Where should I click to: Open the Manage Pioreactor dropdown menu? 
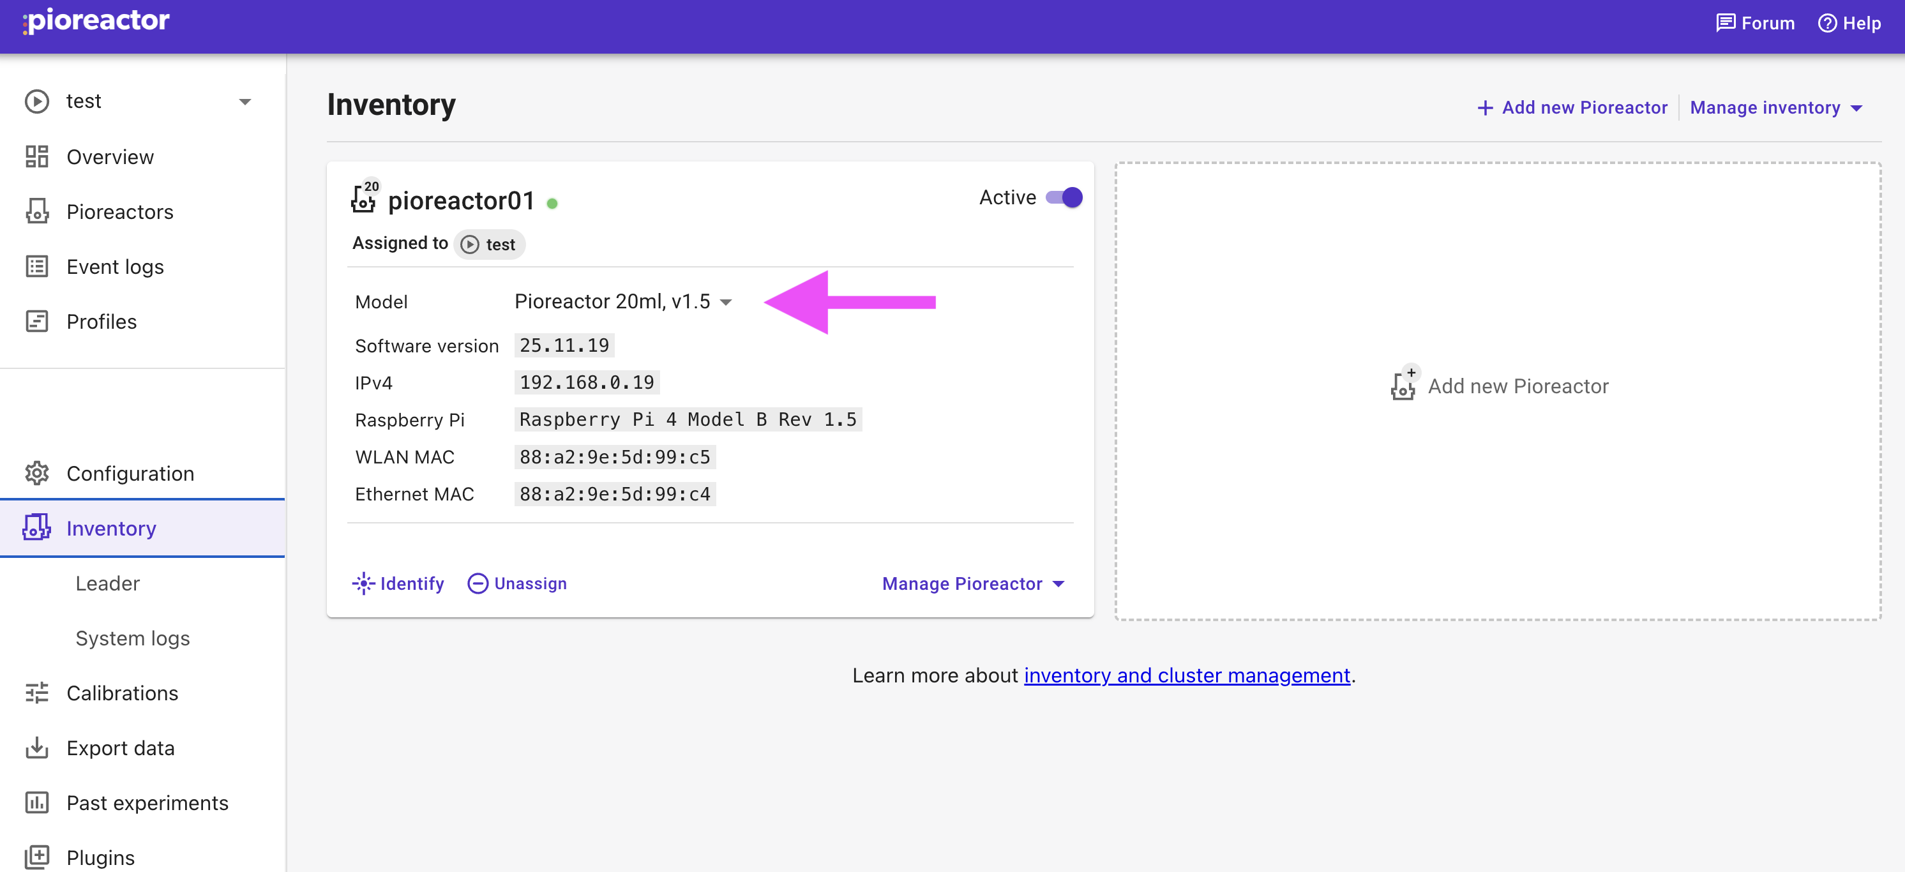tap(972, 583)
